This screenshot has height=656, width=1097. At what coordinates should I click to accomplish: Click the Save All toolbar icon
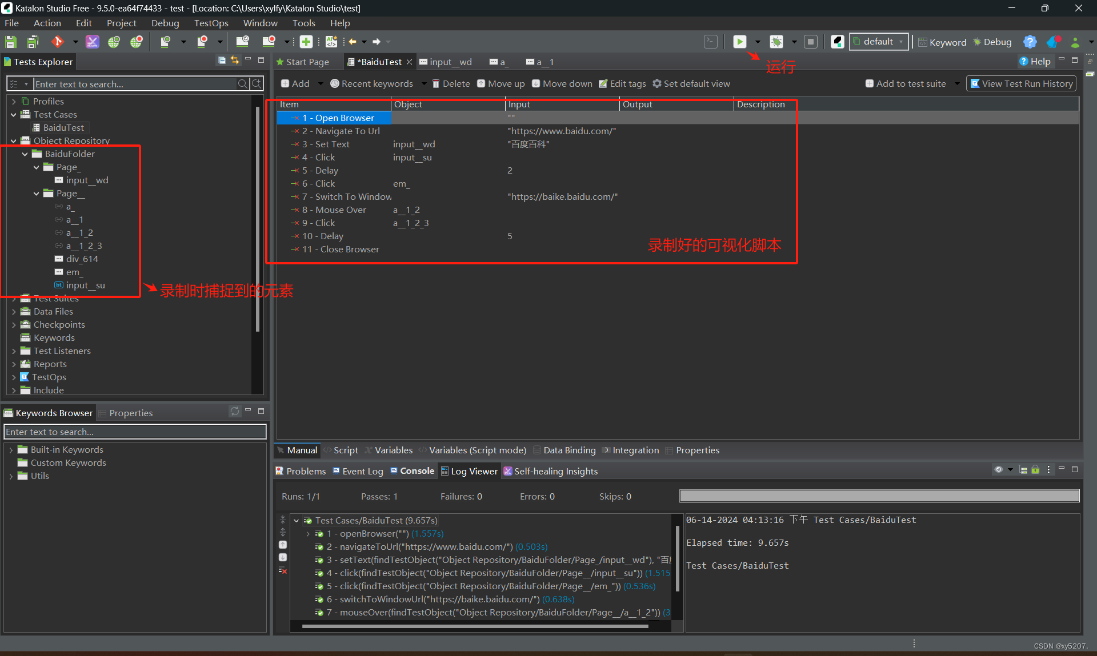tap(33, 42)
